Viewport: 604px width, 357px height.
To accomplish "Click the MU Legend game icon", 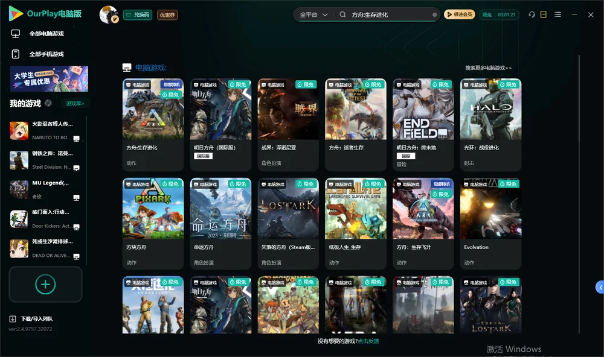I will click(19, 189).
